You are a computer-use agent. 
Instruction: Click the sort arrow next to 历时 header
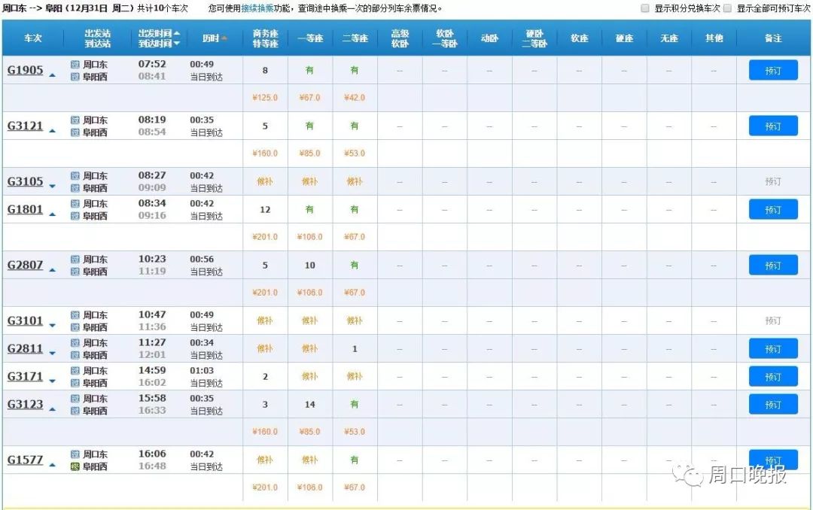tap(224, 38)
